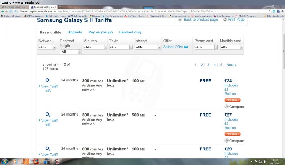The image size is (285, 165).
Task: Open the Cell phone reviews bookmark
Action: 56,16
